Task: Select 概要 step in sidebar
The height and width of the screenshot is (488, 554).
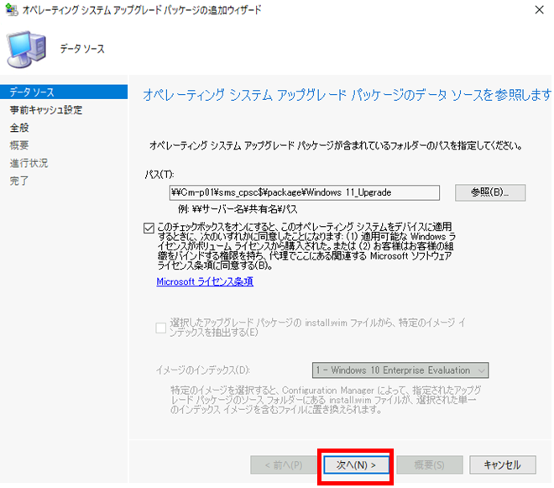Action: tap(19, 145)
